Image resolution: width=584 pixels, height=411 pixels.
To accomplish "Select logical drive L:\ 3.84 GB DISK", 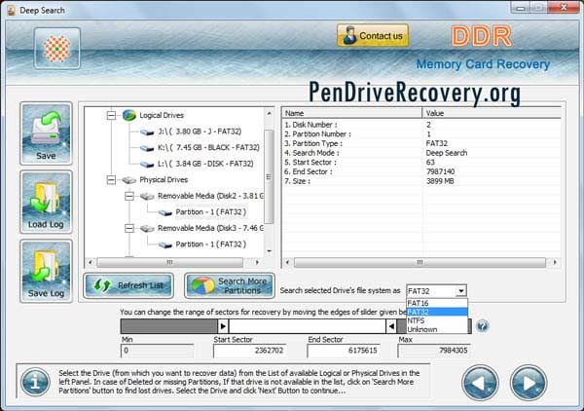I will (205, 164).
